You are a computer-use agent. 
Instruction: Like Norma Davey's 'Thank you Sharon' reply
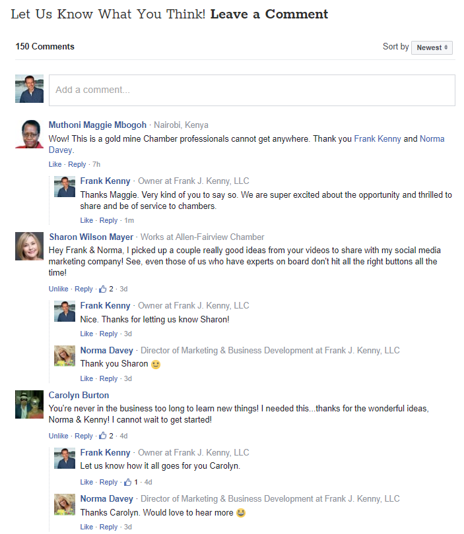(x=86, y=378)
